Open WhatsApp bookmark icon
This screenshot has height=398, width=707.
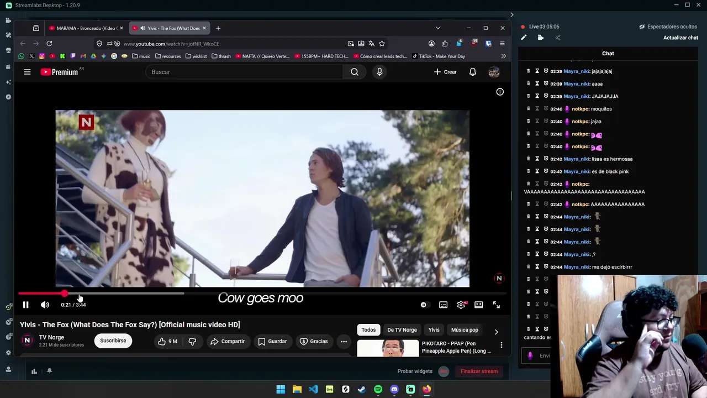pos(21,56)
